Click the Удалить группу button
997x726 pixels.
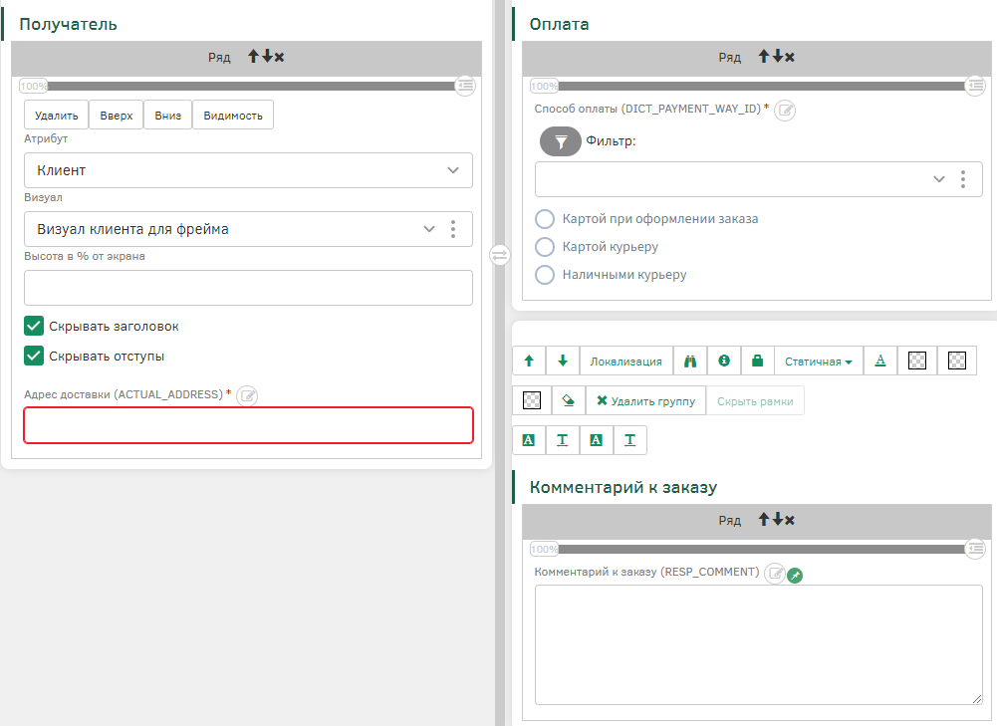pyautogui.click(x=645, y=400)
